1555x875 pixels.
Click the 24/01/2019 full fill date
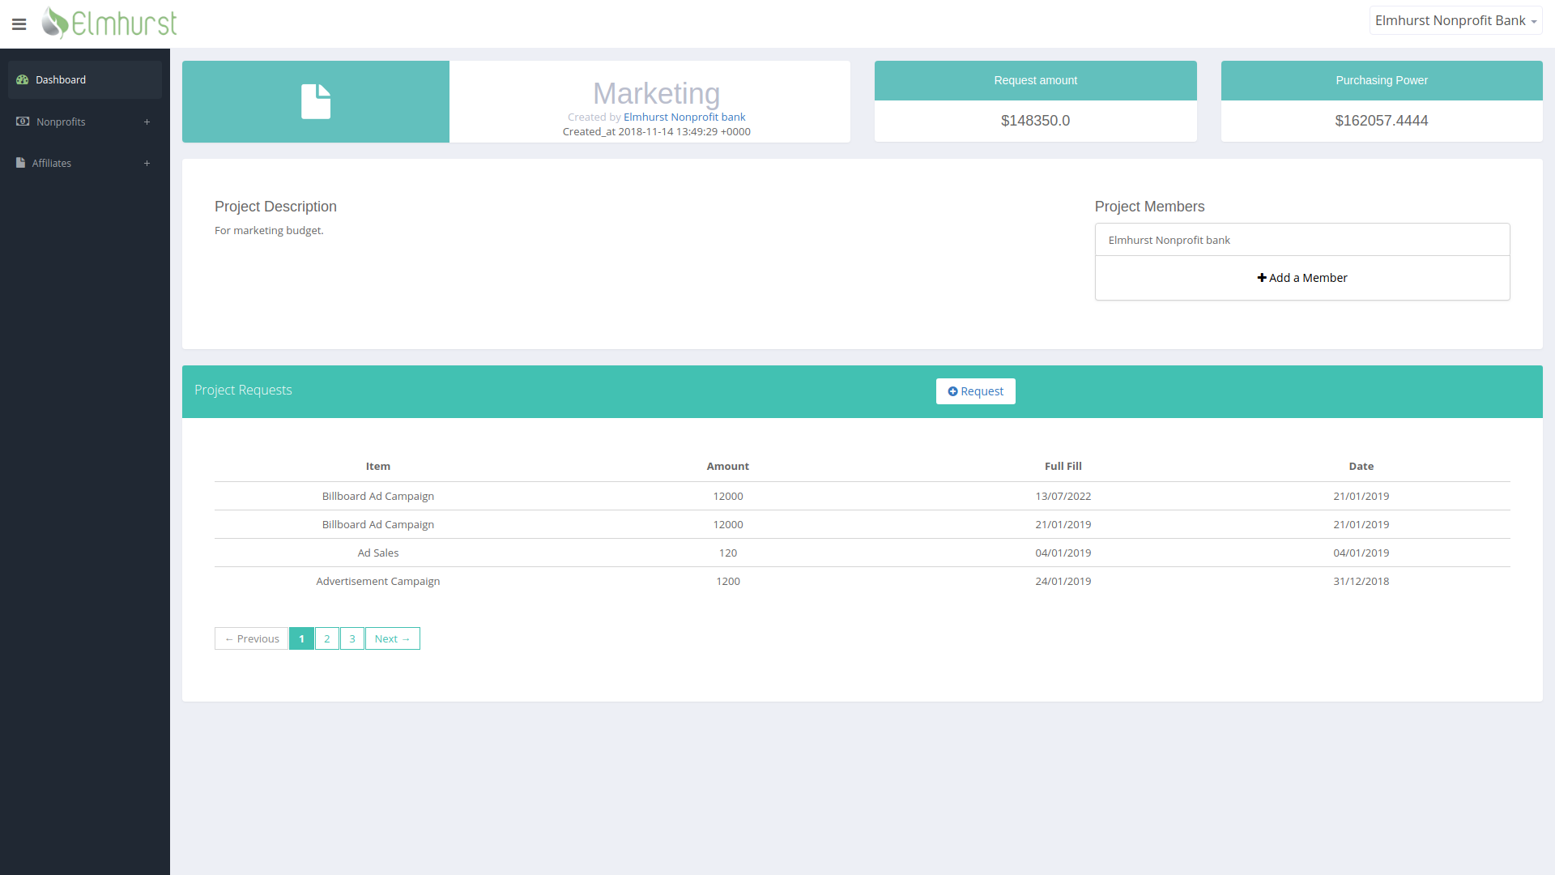point(1063,581)
